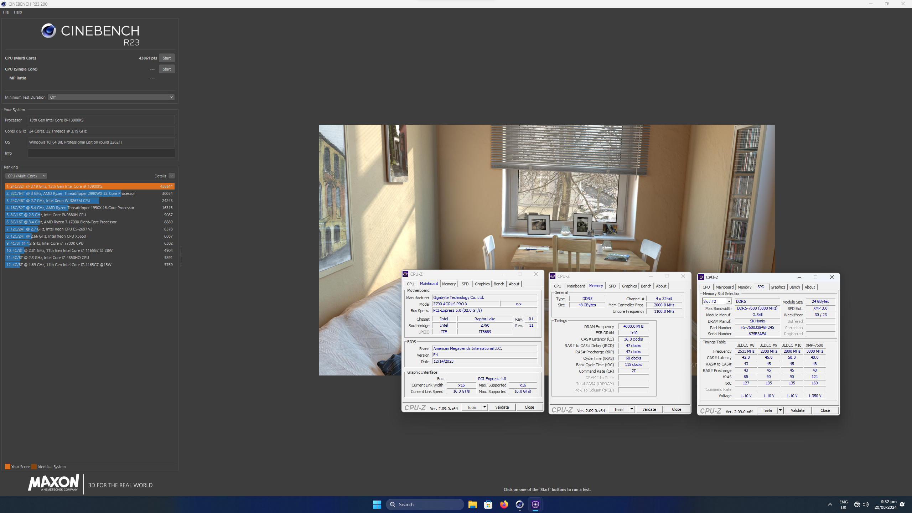This screenshot has height=513, width=912.
Task: Click Tools button in Memory CPU-Z window
Action: click(x=619, y=409)
